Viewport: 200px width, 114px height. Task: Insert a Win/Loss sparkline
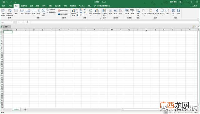click(x=121, y=12)
